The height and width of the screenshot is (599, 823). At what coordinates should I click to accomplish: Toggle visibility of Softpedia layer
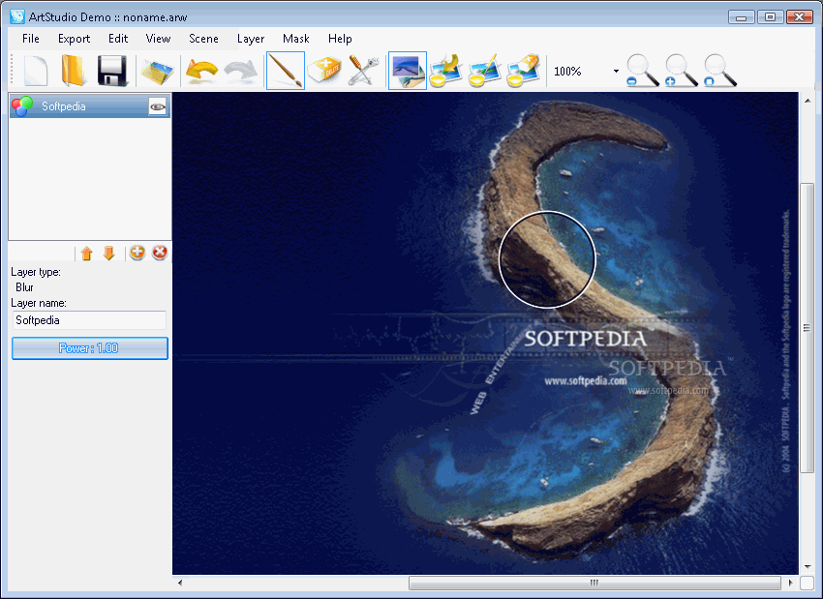tap(158, 106)
